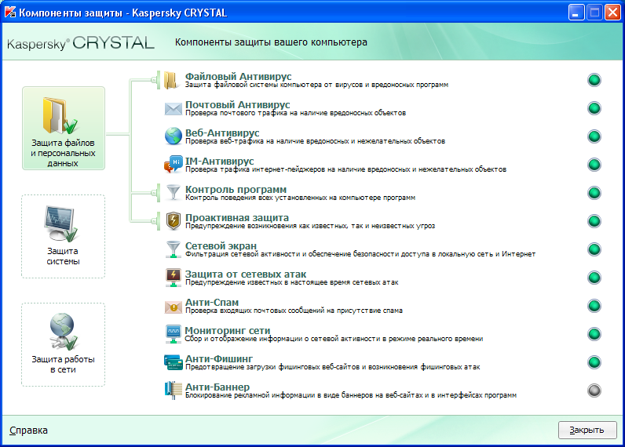
Task: Toggle Файловый Антивирус status indicator
Action: [x=594, y=80]
